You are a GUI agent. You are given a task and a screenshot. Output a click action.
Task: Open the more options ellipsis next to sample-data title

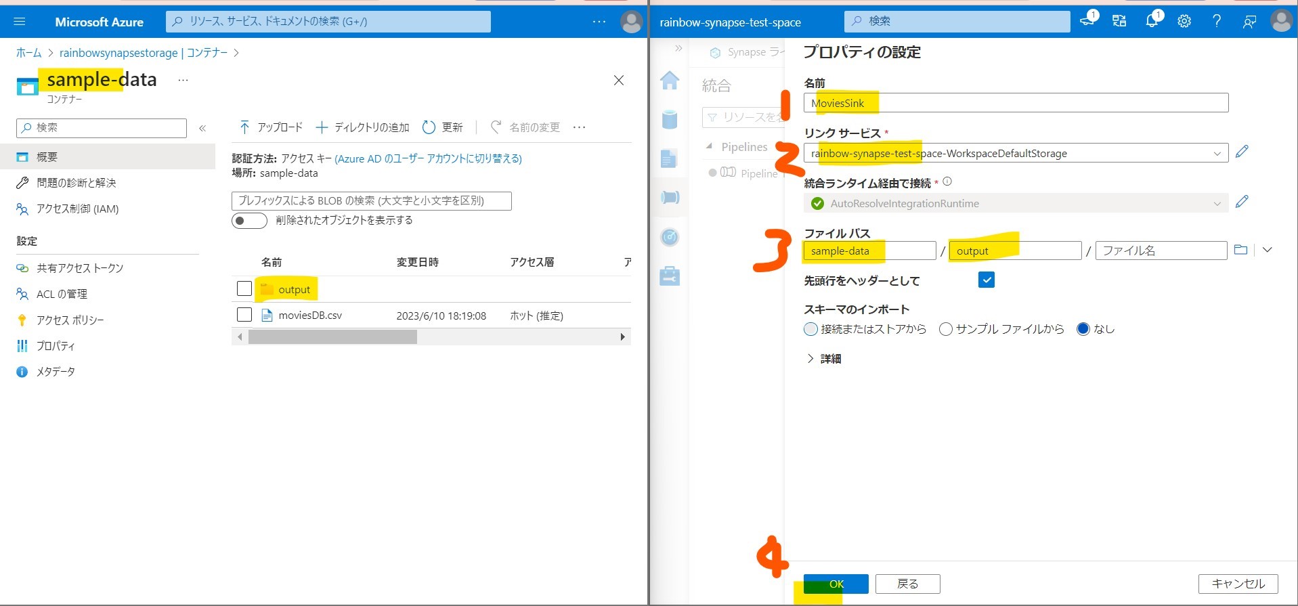[183, 80]
